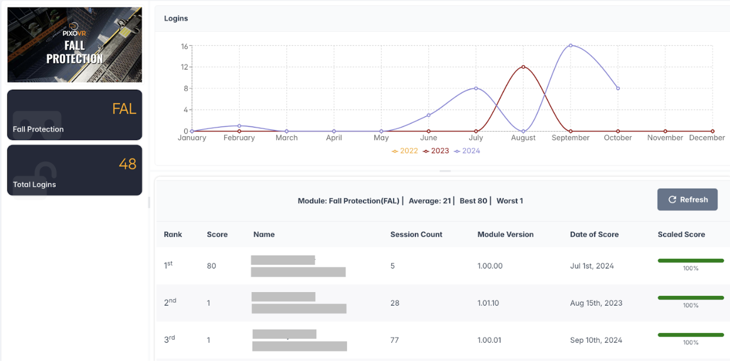Image resolution: width=730 pixels, height=362 pixels.
Task: Toggle the 2024 legend entry
Action: pyautogui.click(x=467, y=151)
